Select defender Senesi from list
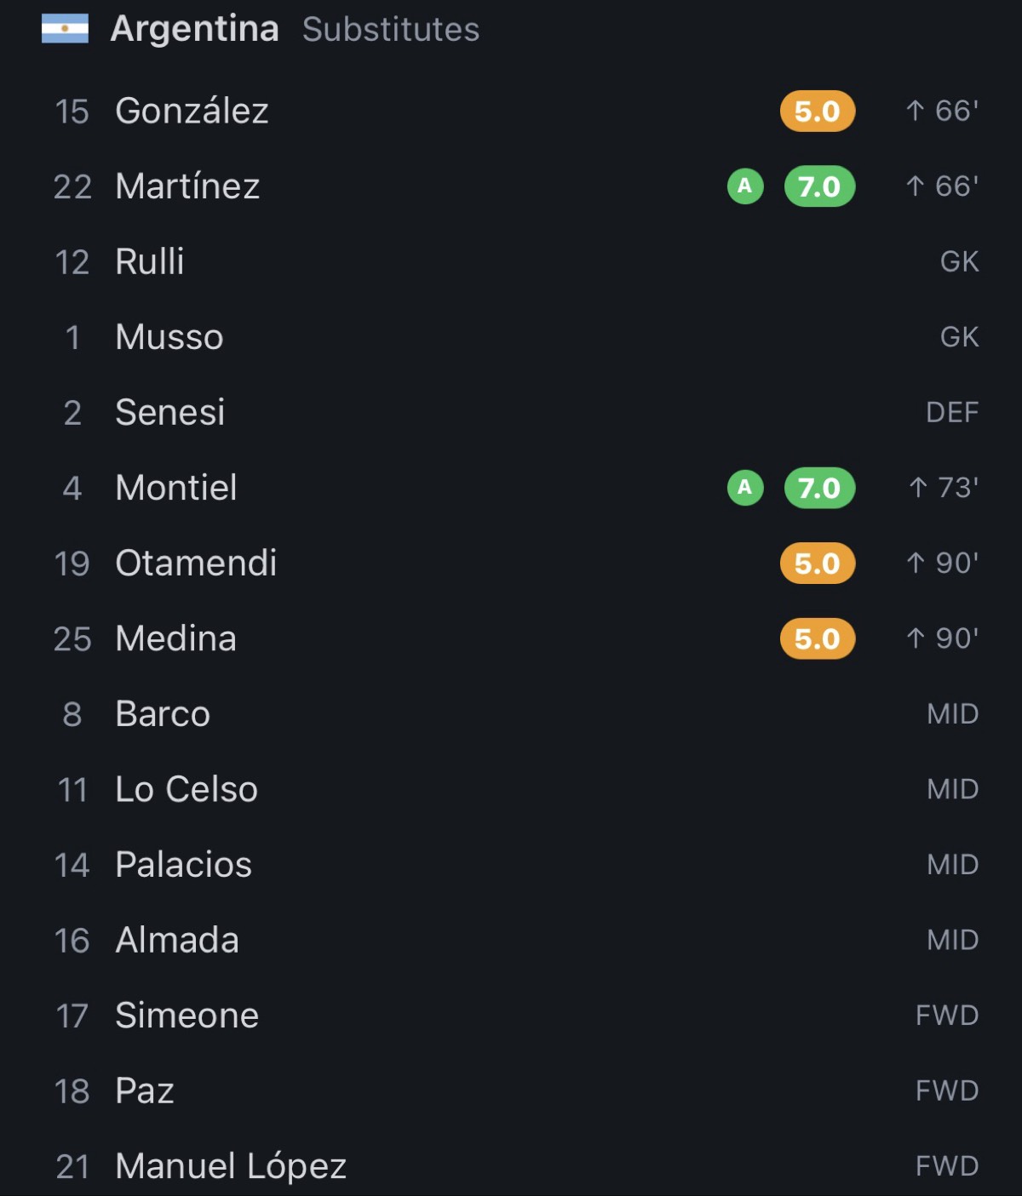The height and width of the screenshot is (1196, 1022). (x=511, y=412)
